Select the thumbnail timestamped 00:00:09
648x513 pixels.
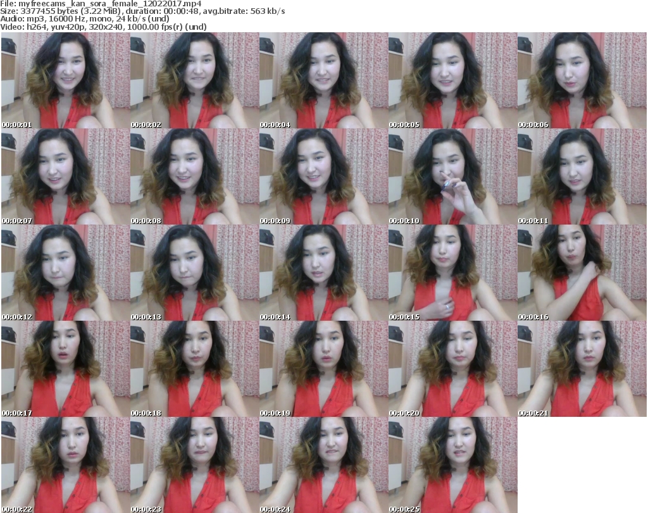pos(323,176)
